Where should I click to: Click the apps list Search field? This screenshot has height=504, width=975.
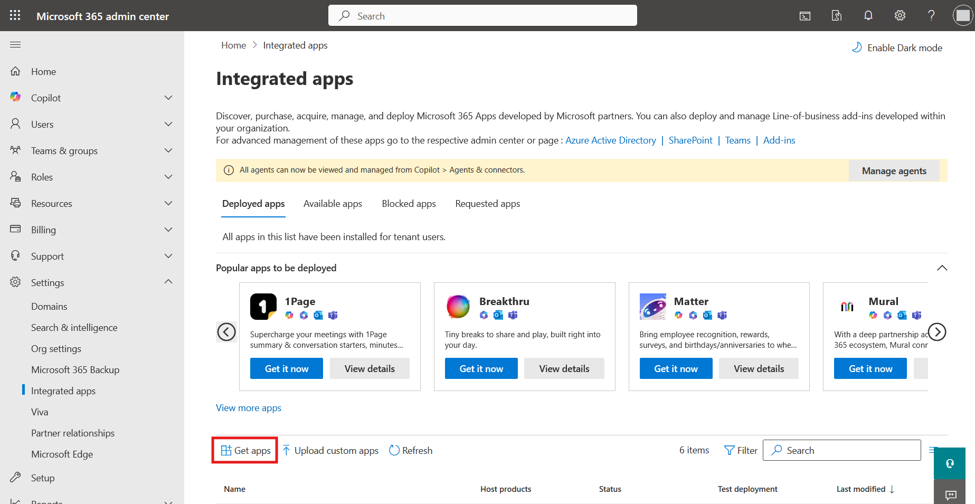[841, 450]
